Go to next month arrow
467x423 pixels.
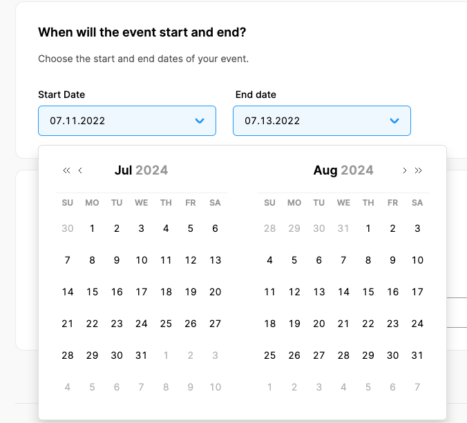[x=405, y=170]
